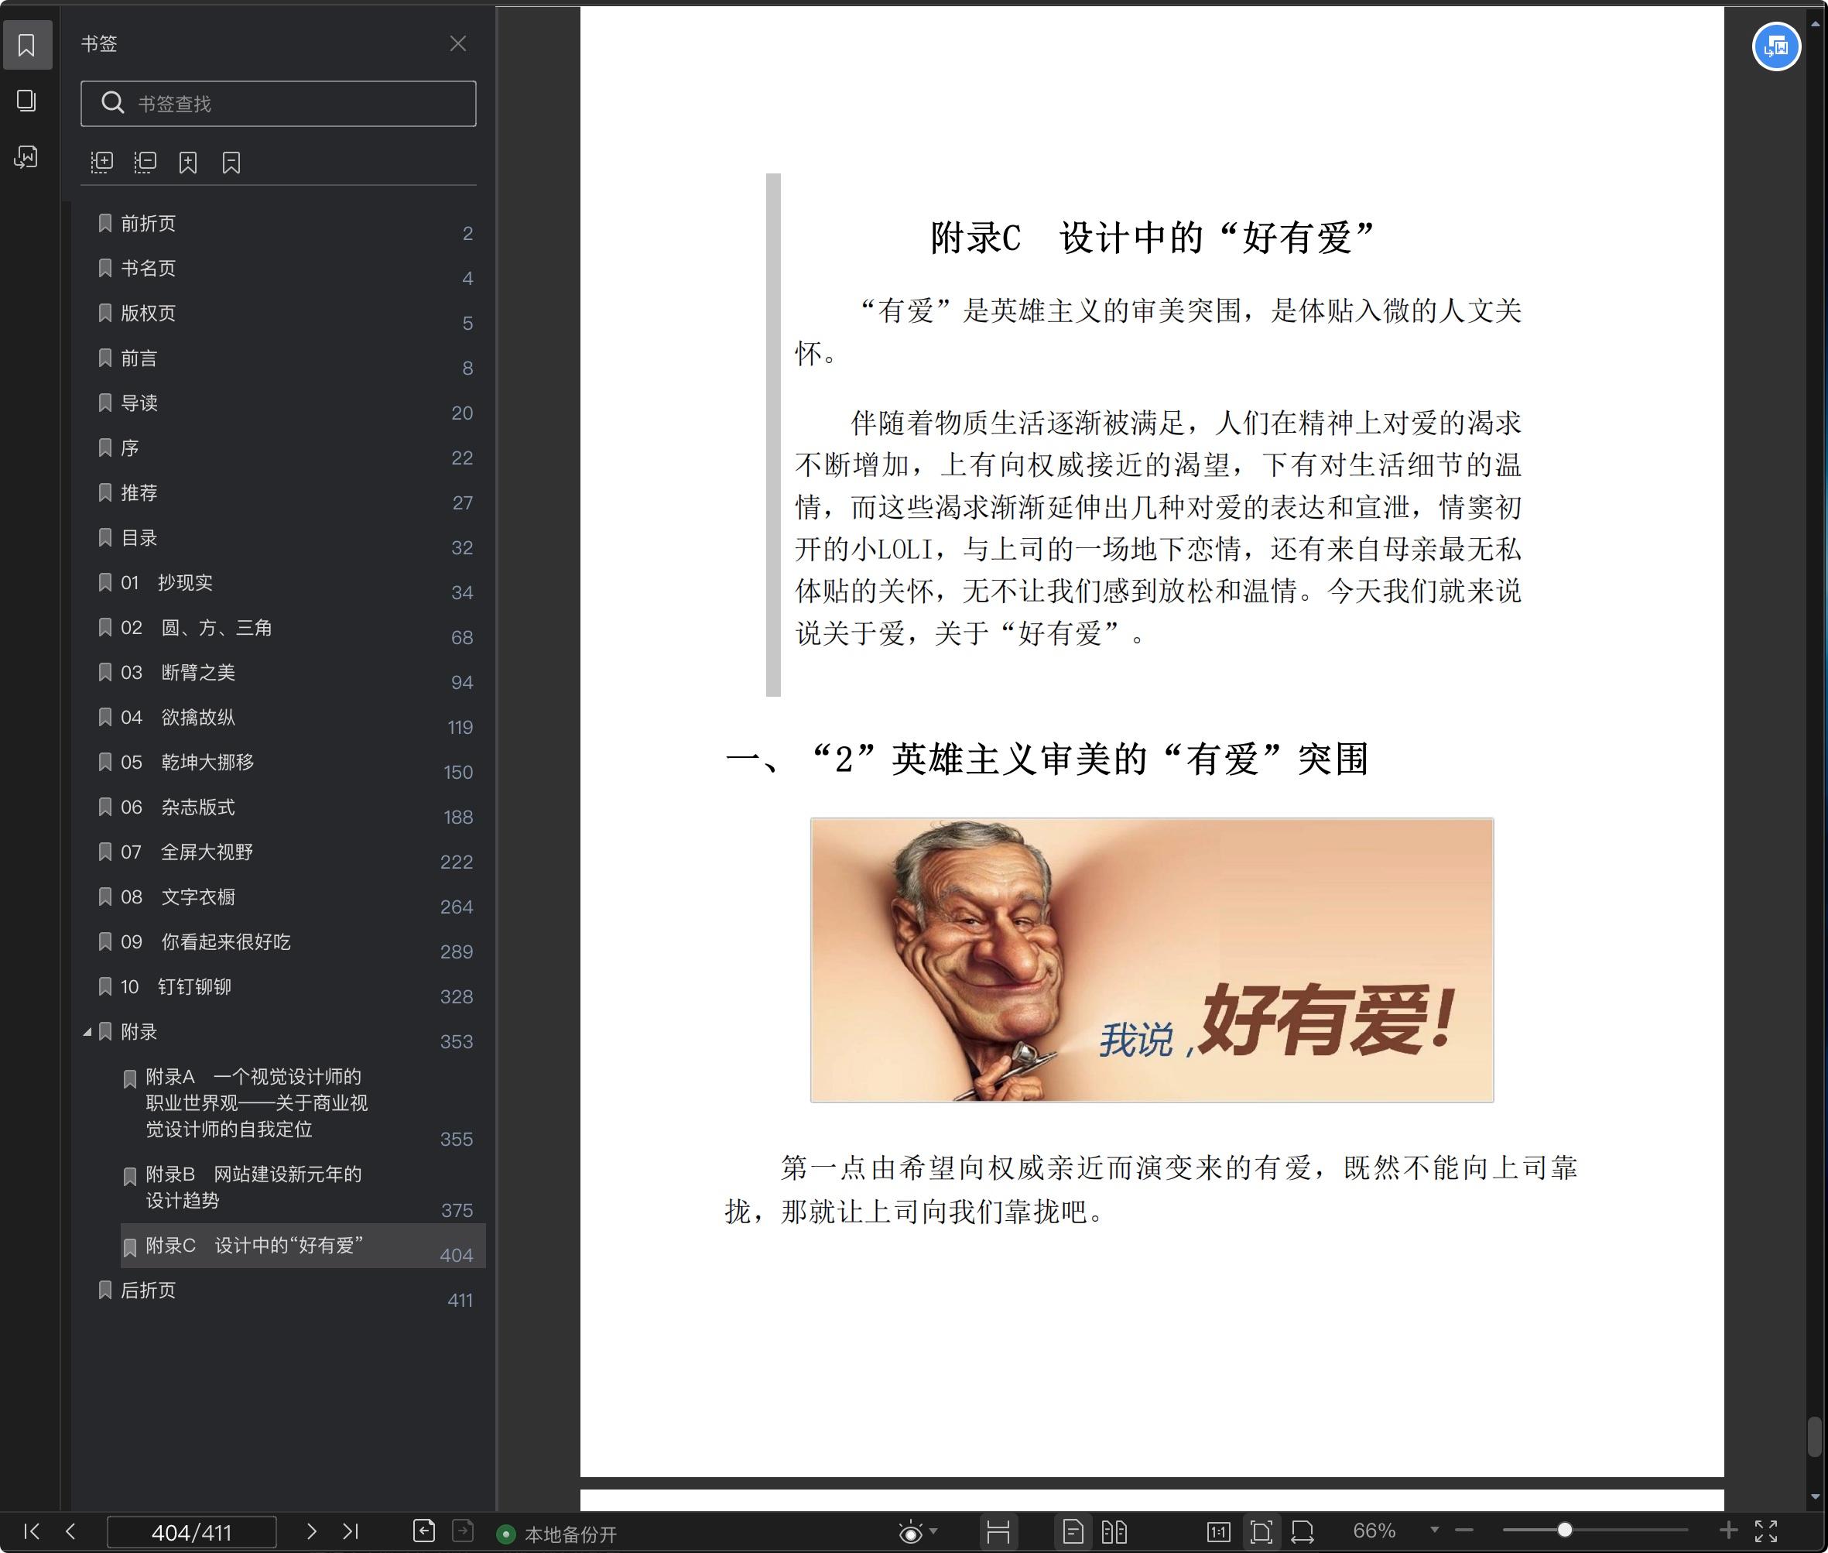
Task: Click heading 附录C 设计中的"好有爱"
Action: (1151, 238)
